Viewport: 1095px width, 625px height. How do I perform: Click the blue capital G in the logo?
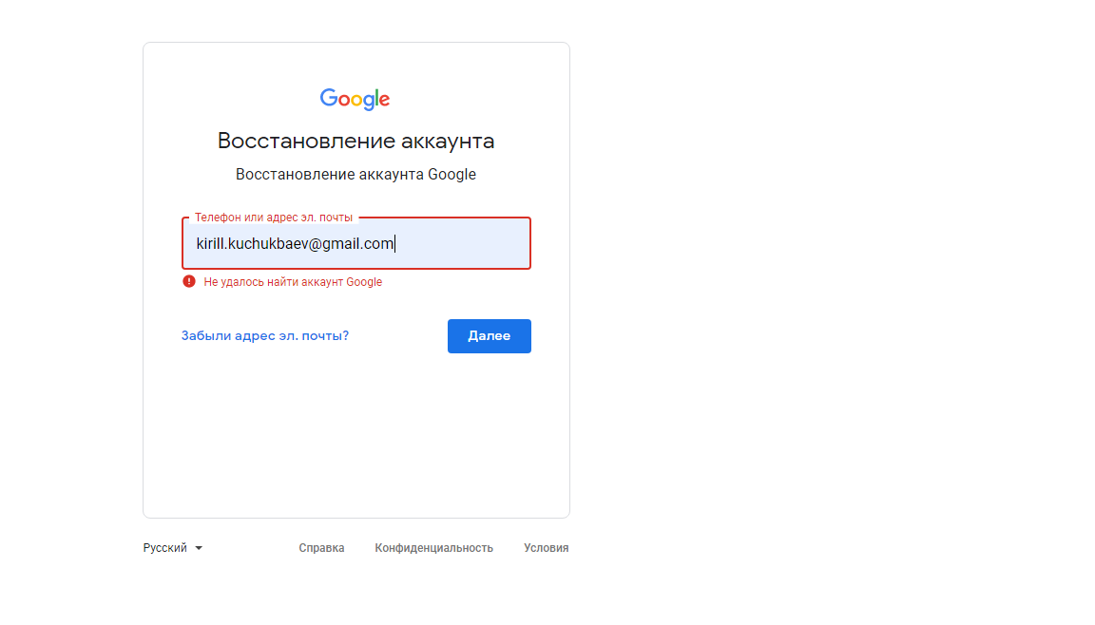pyautogui.click(x=328, y=98)
